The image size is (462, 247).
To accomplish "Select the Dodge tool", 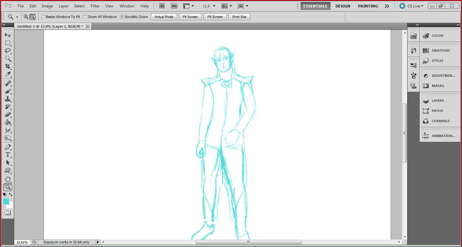I will 7,138.
